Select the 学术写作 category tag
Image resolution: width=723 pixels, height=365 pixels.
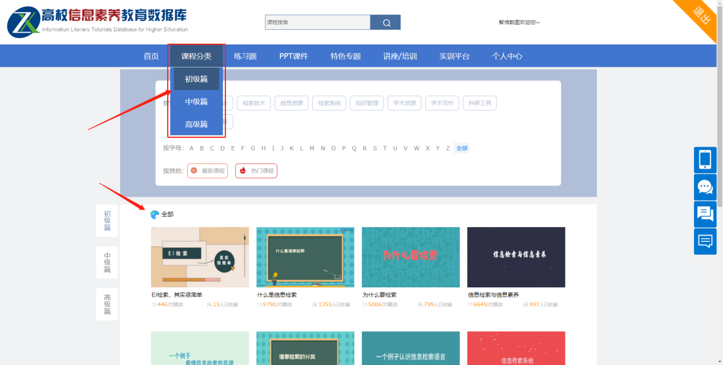(x=442, y=103)
